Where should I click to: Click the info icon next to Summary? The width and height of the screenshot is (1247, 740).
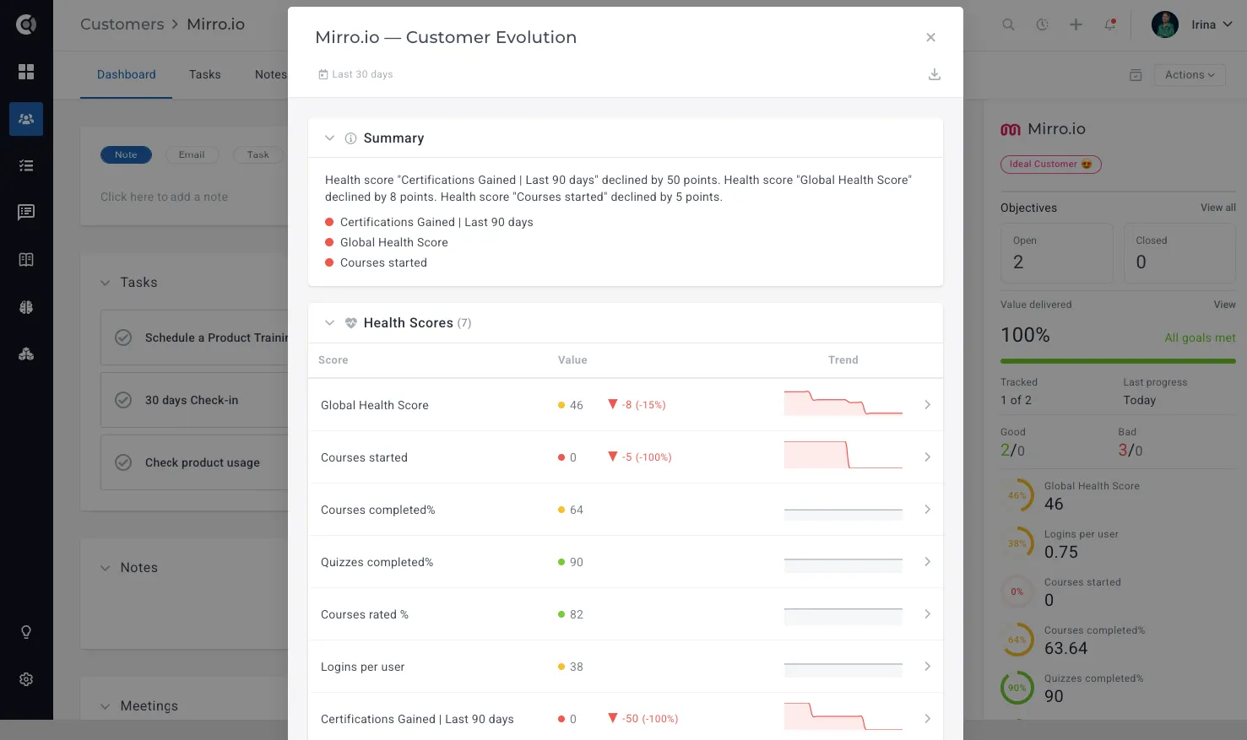pos(350,138)
